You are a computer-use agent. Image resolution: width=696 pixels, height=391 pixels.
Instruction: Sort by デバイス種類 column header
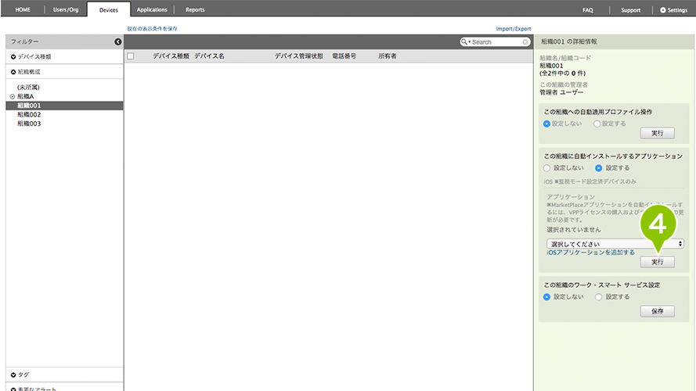click(x=171, y=56)
